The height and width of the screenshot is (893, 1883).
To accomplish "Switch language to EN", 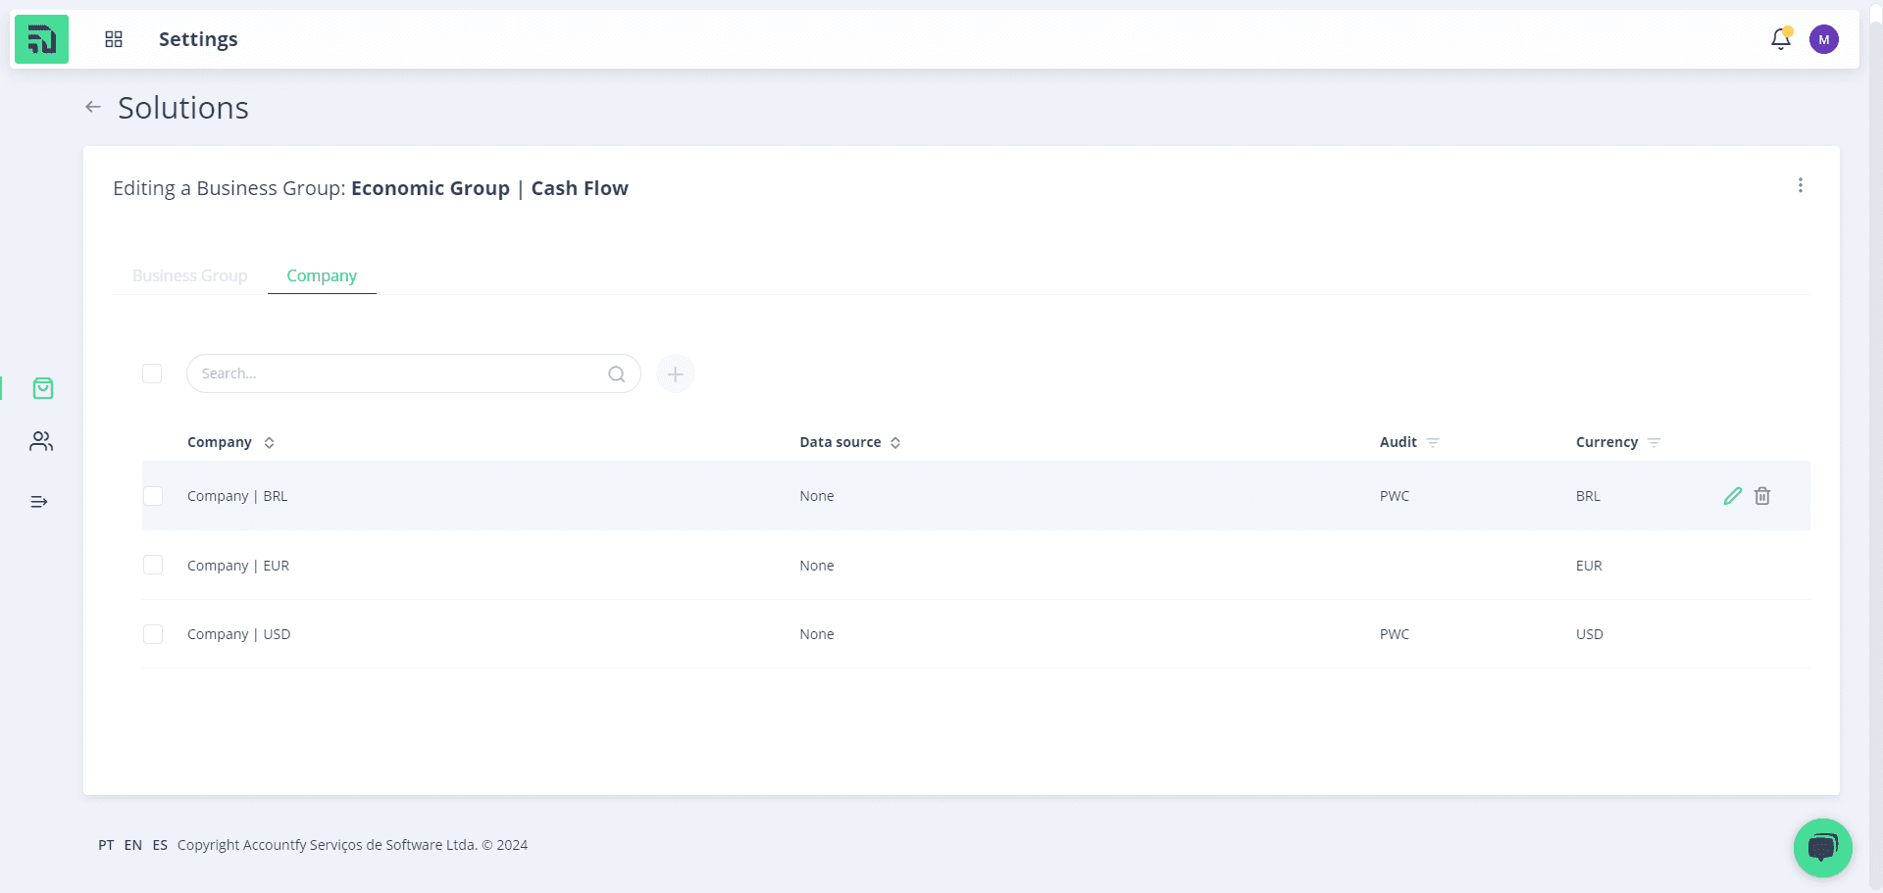I will coord(133,845).
